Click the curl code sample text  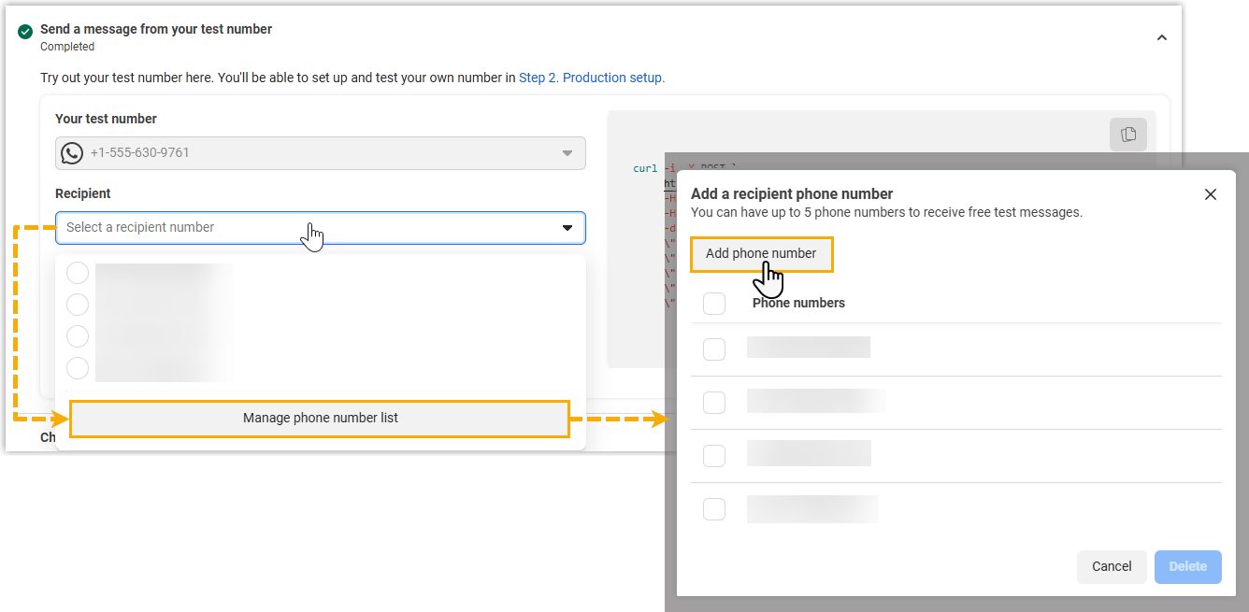coord(685,168)
